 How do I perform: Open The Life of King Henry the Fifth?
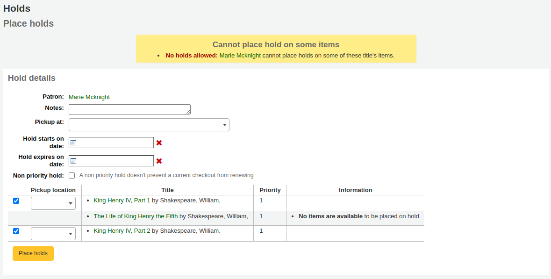pos(136,216)
